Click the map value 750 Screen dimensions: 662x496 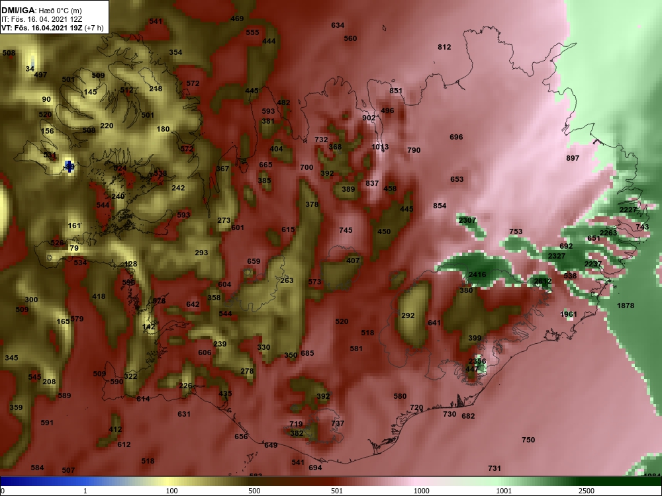528,440
